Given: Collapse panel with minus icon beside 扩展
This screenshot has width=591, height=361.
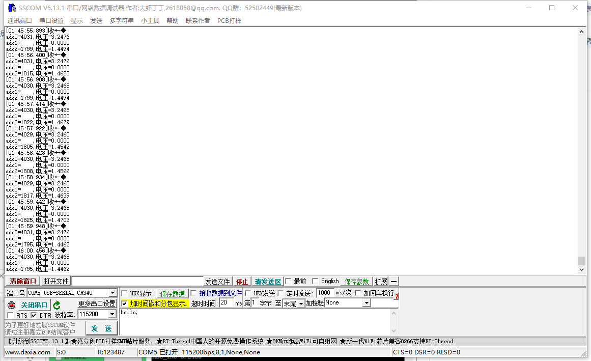Looking at the screenshot, I should [x=393, y=281].
